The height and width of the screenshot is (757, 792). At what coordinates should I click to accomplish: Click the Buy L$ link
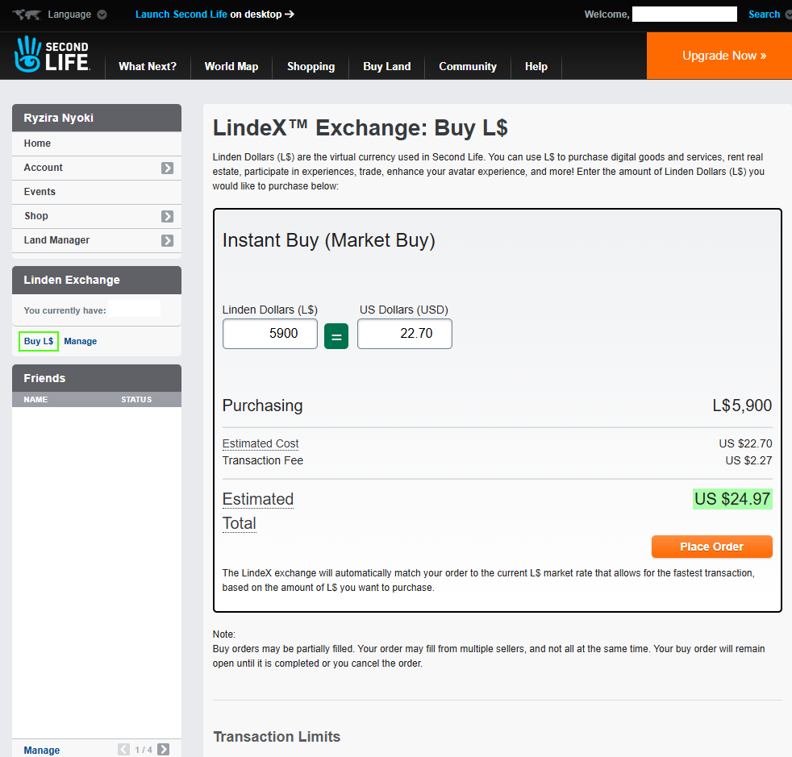39,341
